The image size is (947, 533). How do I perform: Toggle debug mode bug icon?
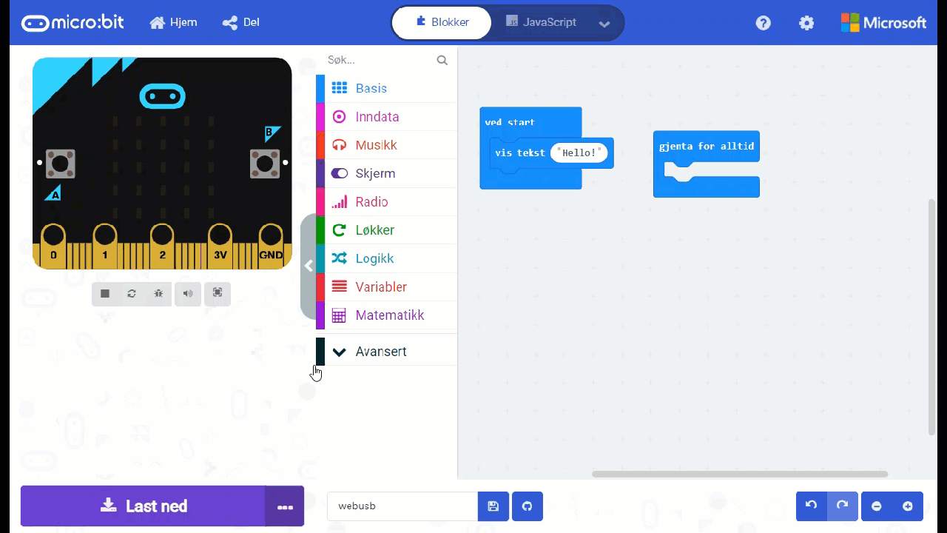tap(158, 294)
